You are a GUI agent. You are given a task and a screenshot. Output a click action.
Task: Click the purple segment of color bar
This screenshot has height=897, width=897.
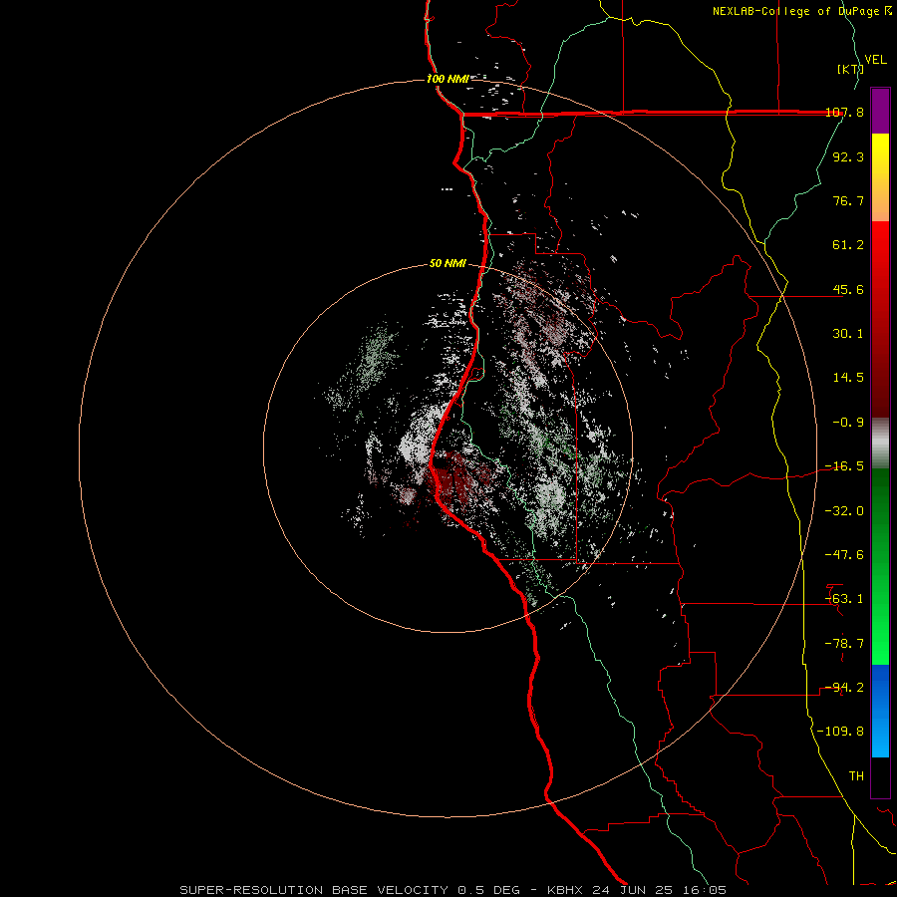(880, 112)
